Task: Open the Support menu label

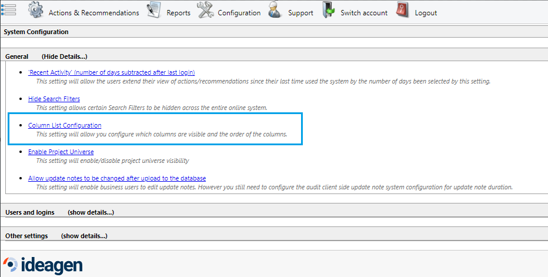Action: (x=300, y=13)
